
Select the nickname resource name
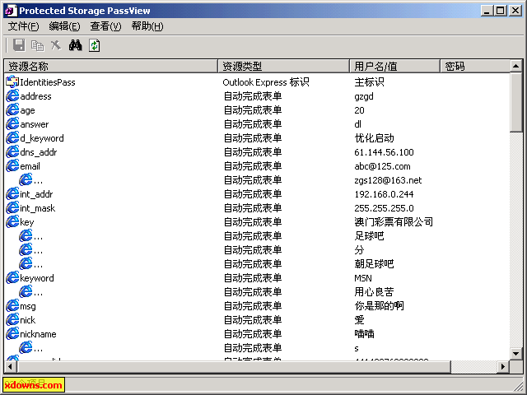[x=38, y=334]
